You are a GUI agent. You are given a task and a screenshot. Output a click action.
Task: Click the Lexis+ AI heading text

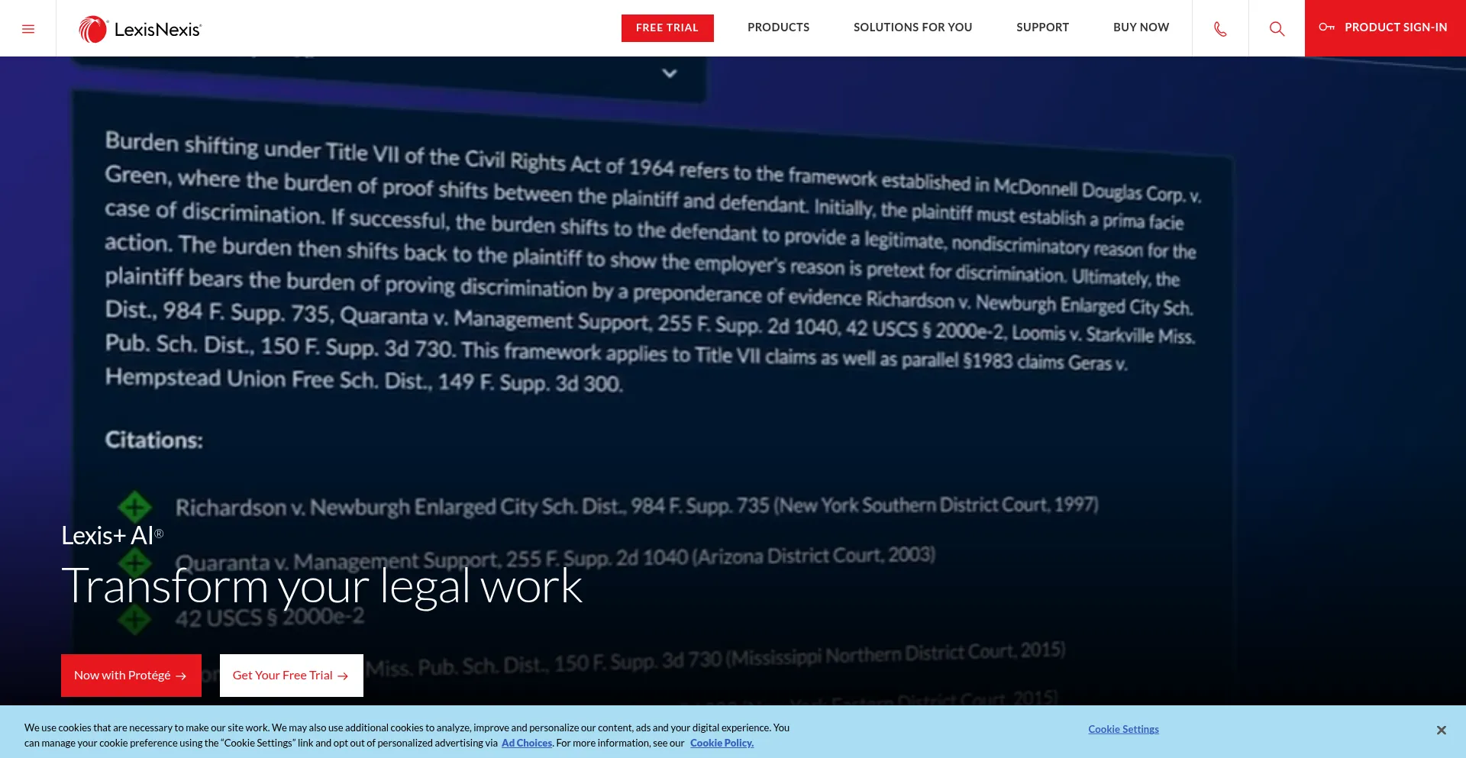(x=112, y=536)
